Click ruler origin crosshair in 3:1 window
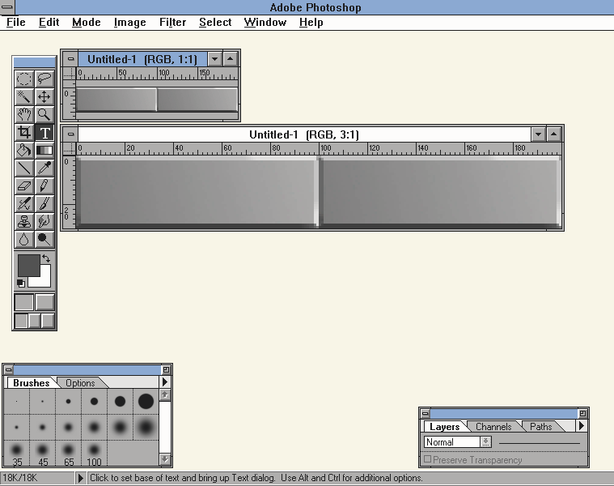The height and width of the screenshot is (486, 614). point(70,148)
